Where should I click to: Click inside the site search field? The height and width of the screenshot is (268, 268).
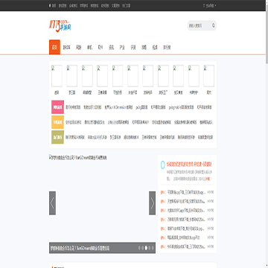[200, 25]
